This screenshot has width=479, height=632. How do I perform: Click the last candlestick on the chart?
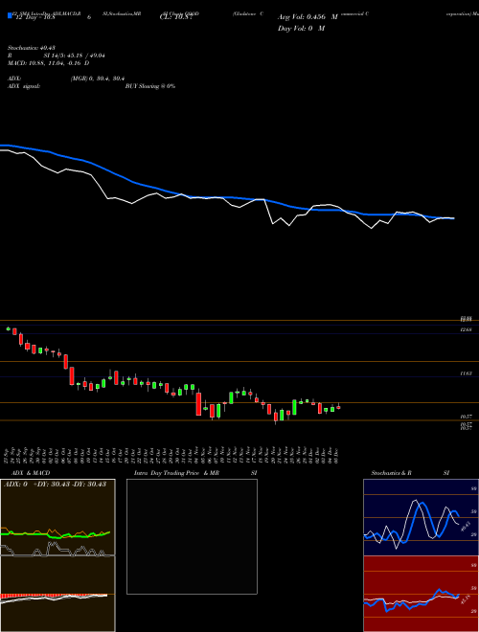[339, 407]
